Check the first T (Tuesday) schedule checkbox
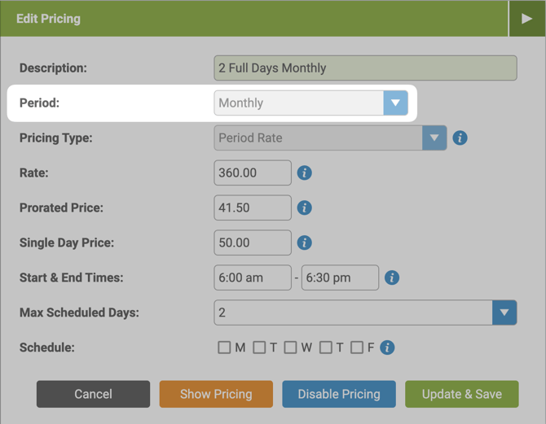 tap(259, 348)
